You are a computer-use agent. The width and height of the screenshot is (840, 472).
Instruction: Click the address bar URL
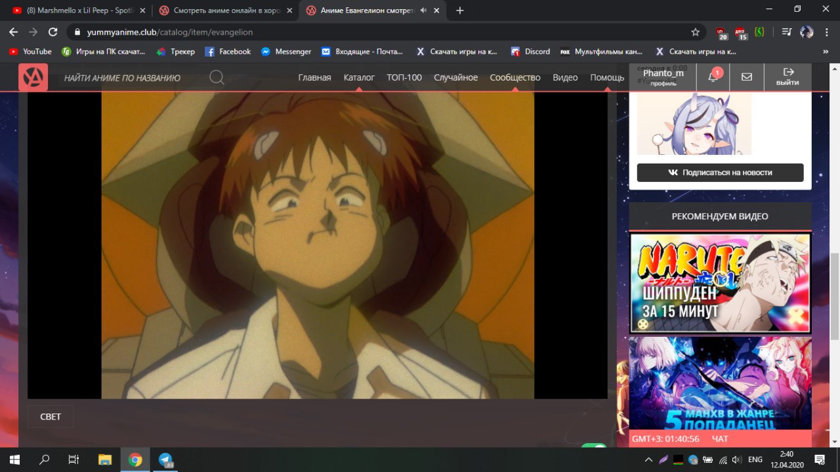click(x=170, y=32)
